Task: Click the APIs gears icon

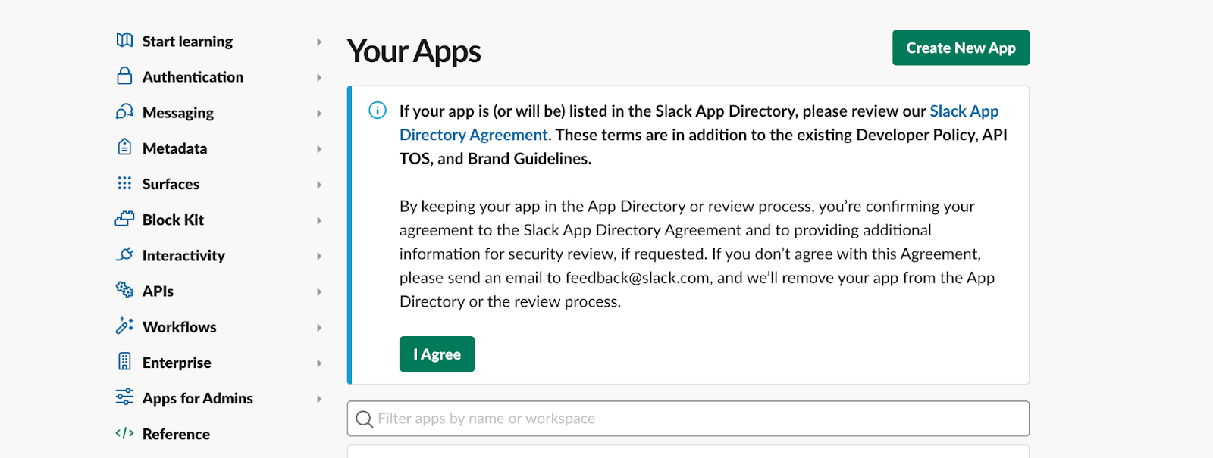Action: [124, 289]
